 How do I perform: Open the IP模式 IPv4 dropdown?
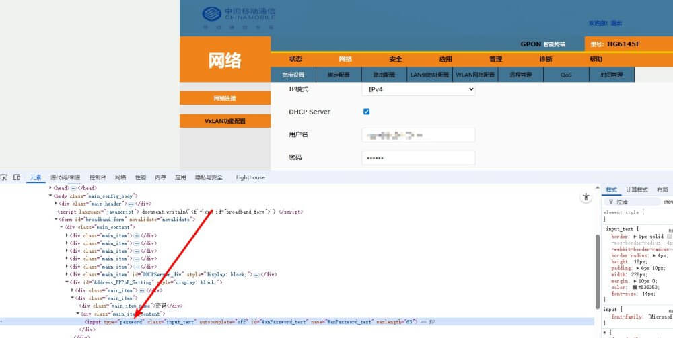click(x=419, y=89)
